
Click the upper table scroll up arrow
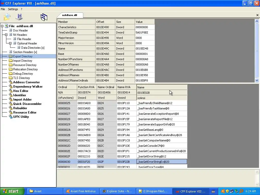pyautogui.click(x=257, y=21)
